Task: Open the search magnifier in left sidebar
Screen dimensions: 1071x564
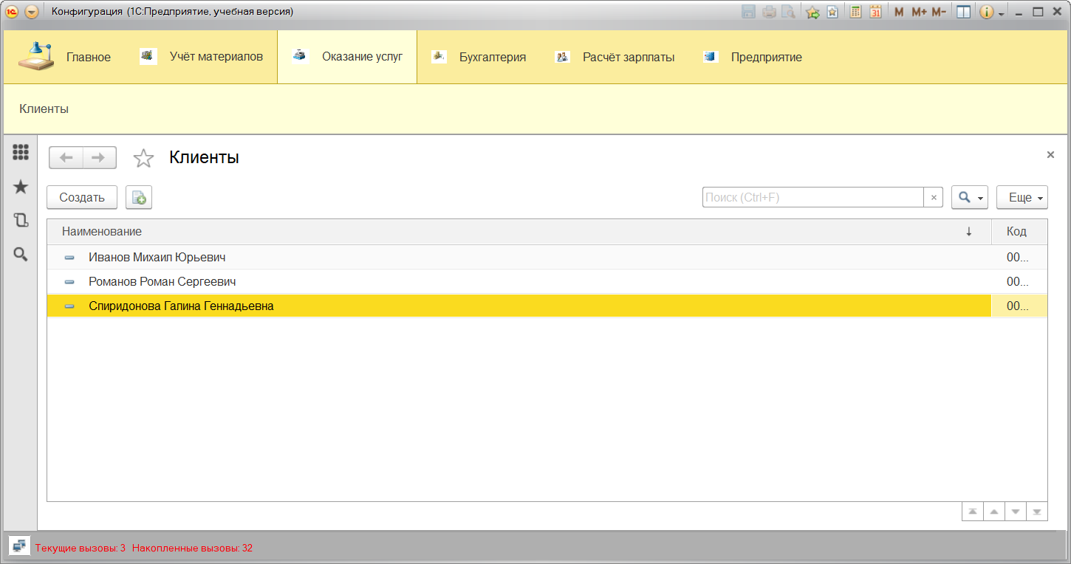Action: [21, 254]
